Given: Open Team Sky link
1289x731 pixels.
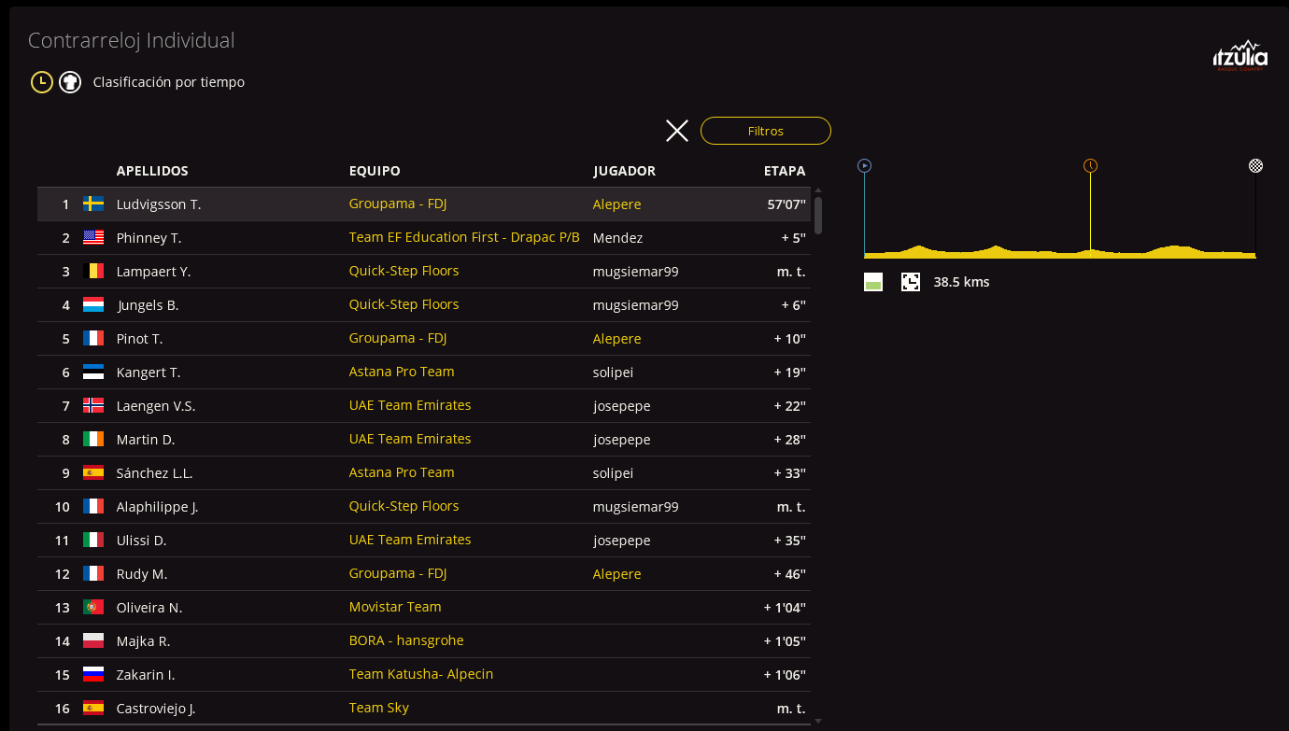Looking at the screenshot, I should (x=379, y=708).
